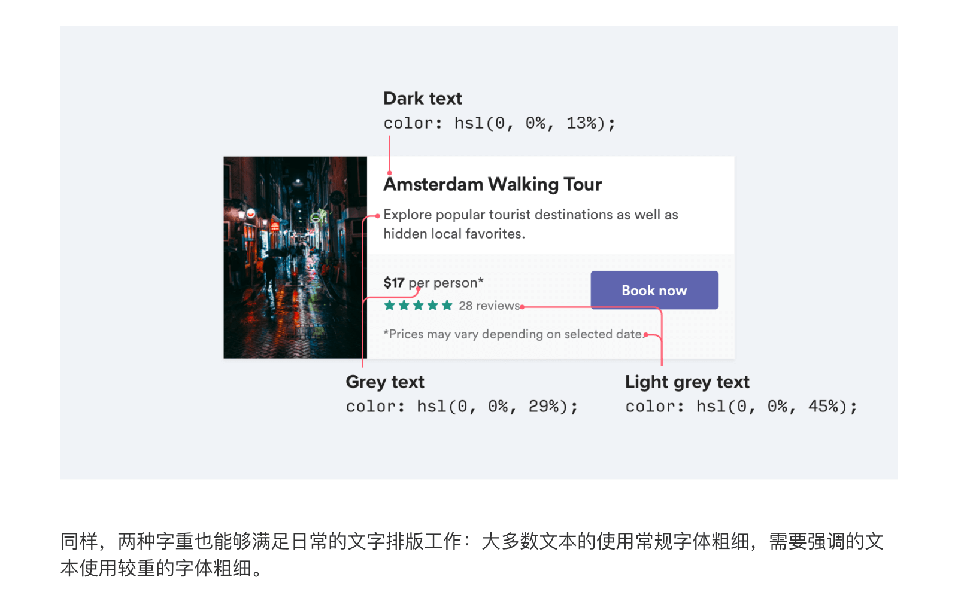Click the Amsterdam Walking Tour title
This screenshot has width=958, height=598.
click(492, 184)
